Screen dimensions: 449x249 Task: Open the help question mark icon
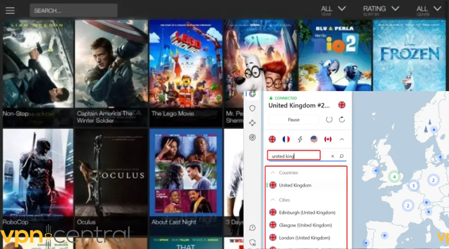pyautogui.click(x=252, y=228)
